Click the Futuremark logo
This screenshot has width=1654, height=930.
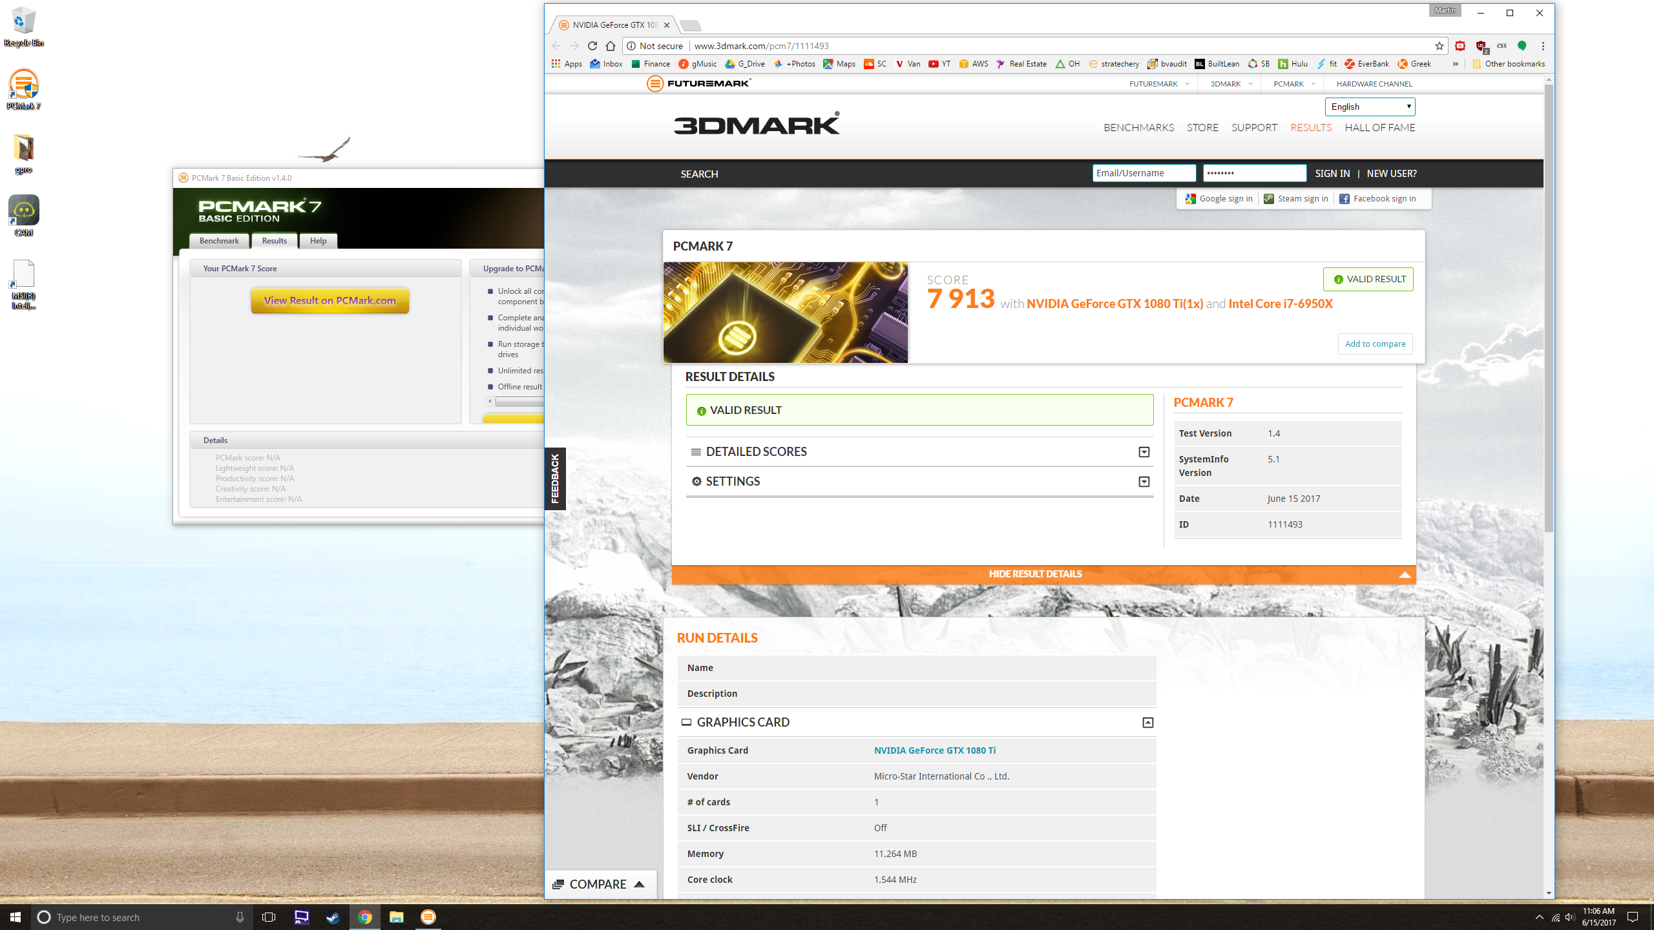click(x=699, y=83)
